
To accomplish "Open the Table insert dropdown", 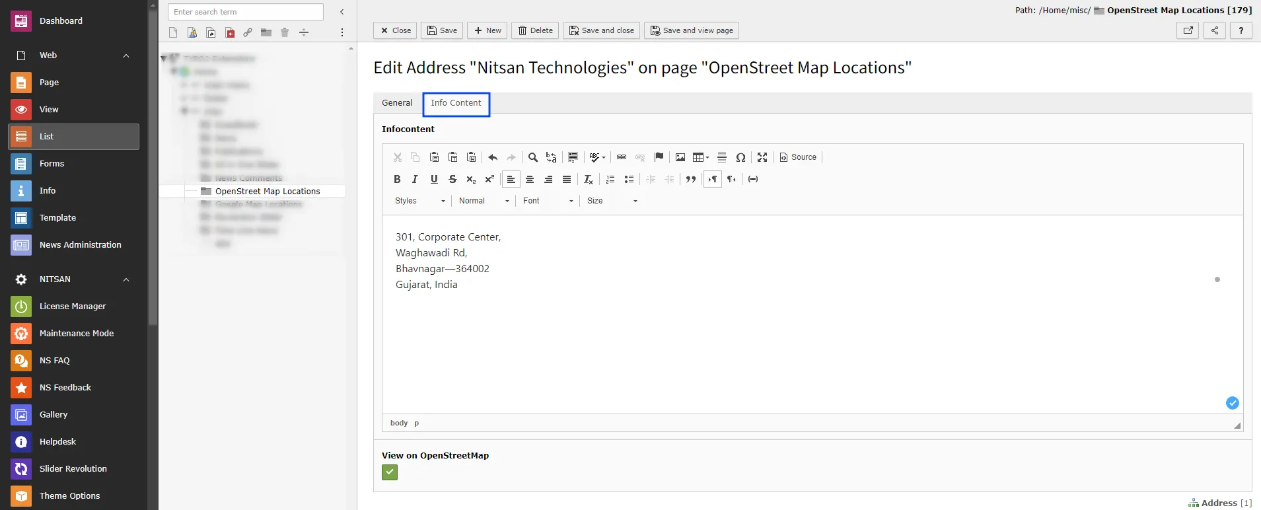I will 701,157.
